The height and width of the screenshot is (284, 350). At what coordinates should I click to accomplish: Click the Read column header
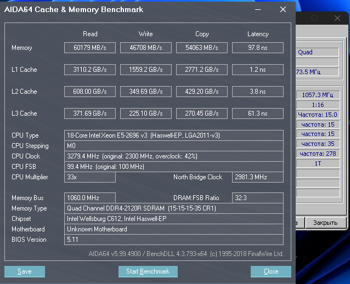tap(90, 34)
